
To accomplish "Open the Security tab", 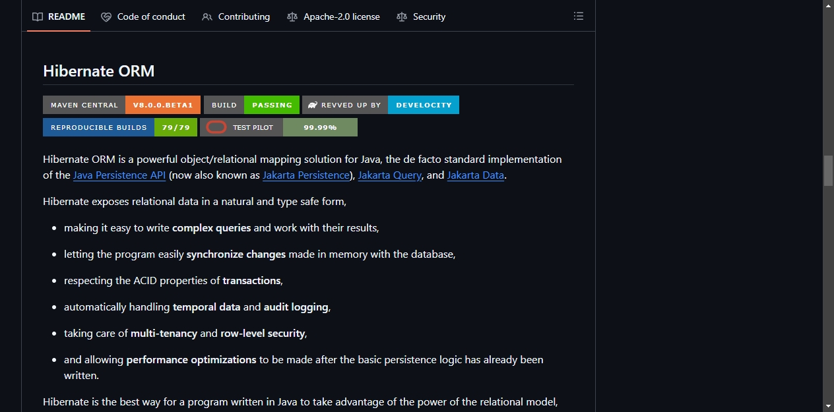I will click(421, 16).
